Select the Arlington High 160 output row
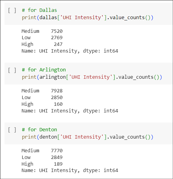The width and height of the screenshot is (173, 179). pos(42,104)
